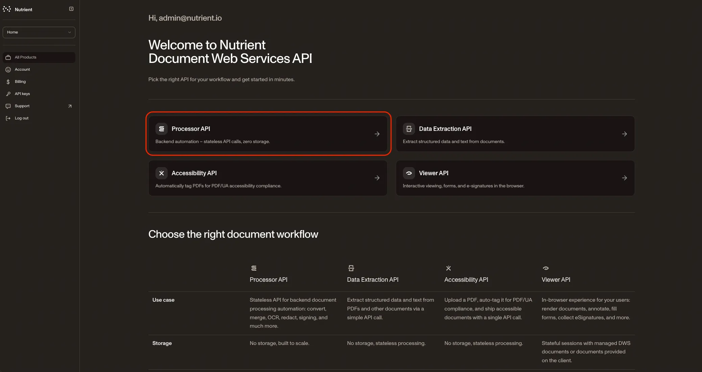Screen dimensions: 702x372
Task: Click the Support external-link arrow icon
Action: (70, 106)
